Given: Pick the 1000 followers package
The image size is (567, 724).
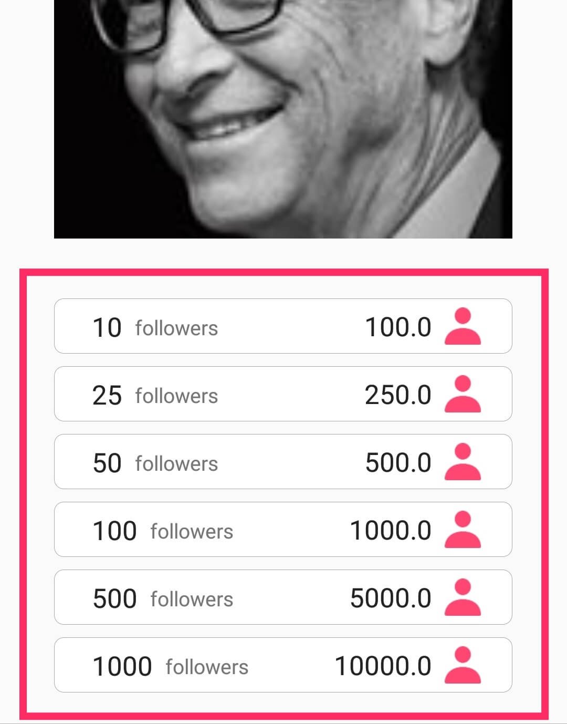Looking at the screenshot, I should 283,665.
